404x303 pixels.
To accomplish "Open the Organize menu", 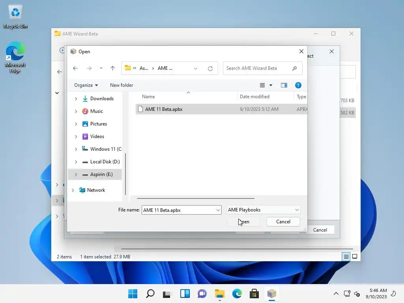I will tap(86, 85).
